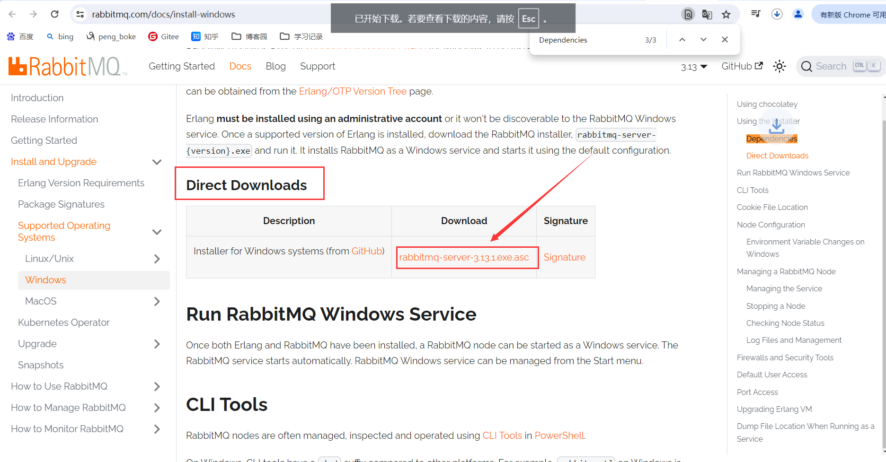Follow the GitHub link in Description cell
Image resolution: width=886 pixels, height=462 pixels.
pyautogui.click(x=367, y=251)
